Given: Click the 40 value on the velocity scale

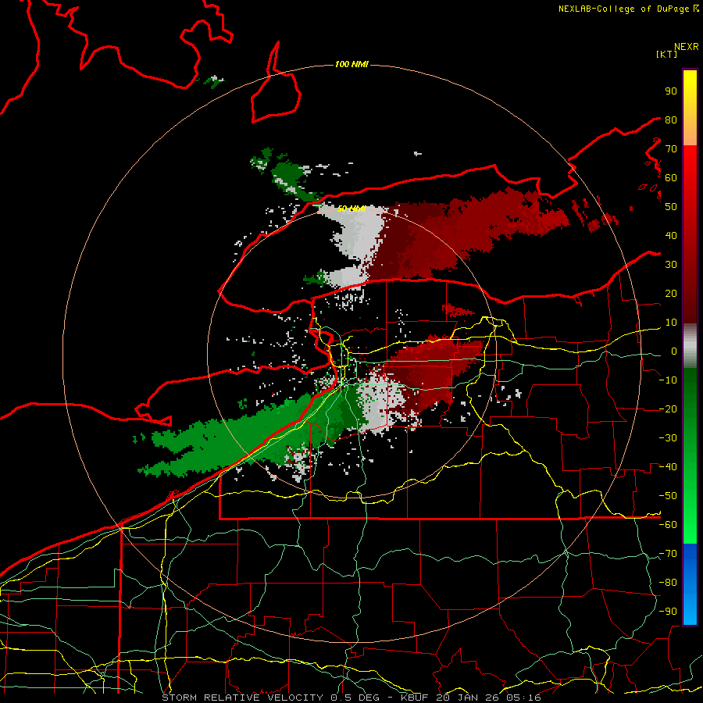Looking at the screenshot, I should (x=671, y=236).
